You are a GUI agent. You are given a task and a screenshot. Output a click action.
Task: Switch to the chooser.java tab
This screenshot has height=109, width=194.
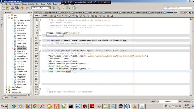[x=140, y=12]
